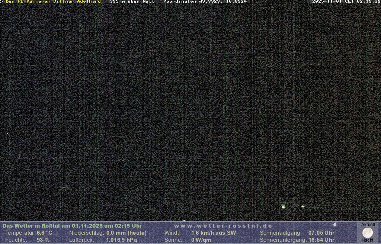Click the bright green light at bottom right
The width and height of the screenshot is (381, 244).
tap(284, 207)
